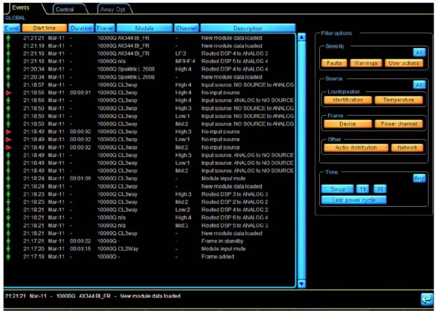Viewport: 435px width, 311px height.
Task: Click the '00:01:09' duration value
Action: tap(80, 179)
